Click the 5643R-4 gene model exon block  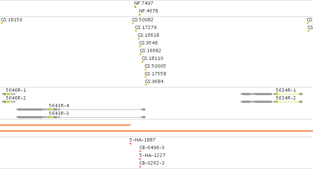[30, 109]
